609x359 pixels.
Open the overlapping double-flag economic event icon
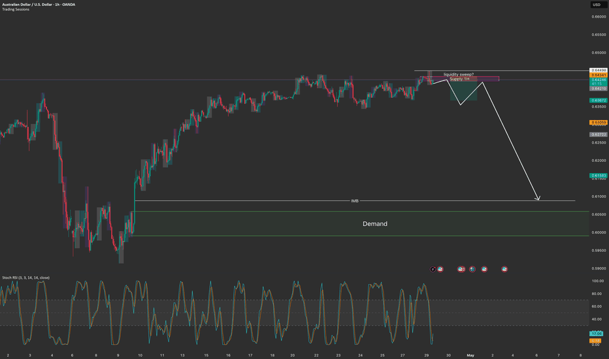461,269
